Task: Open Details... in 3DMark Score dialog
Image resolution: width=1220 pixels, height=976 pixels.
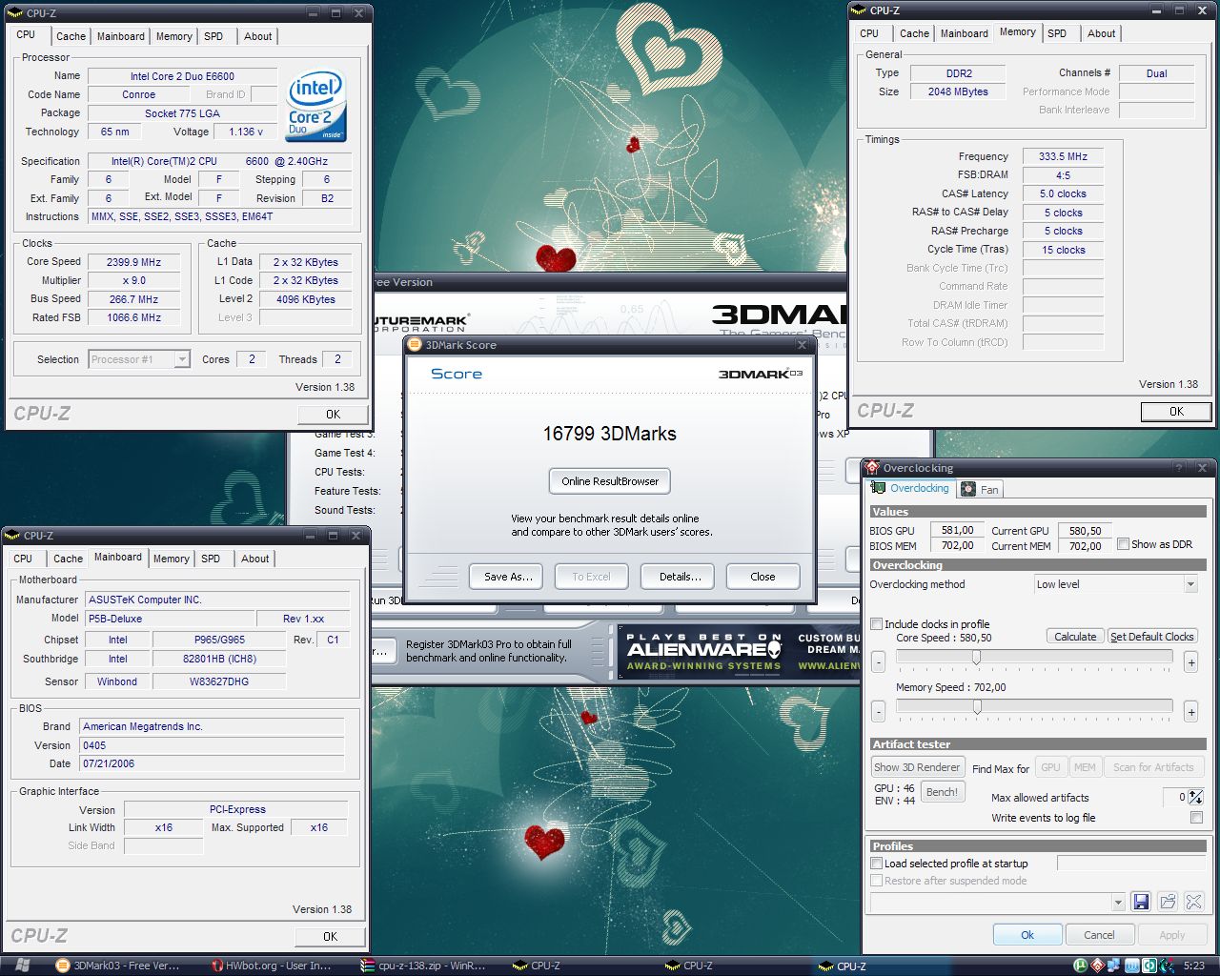Action: click(680, 577)
